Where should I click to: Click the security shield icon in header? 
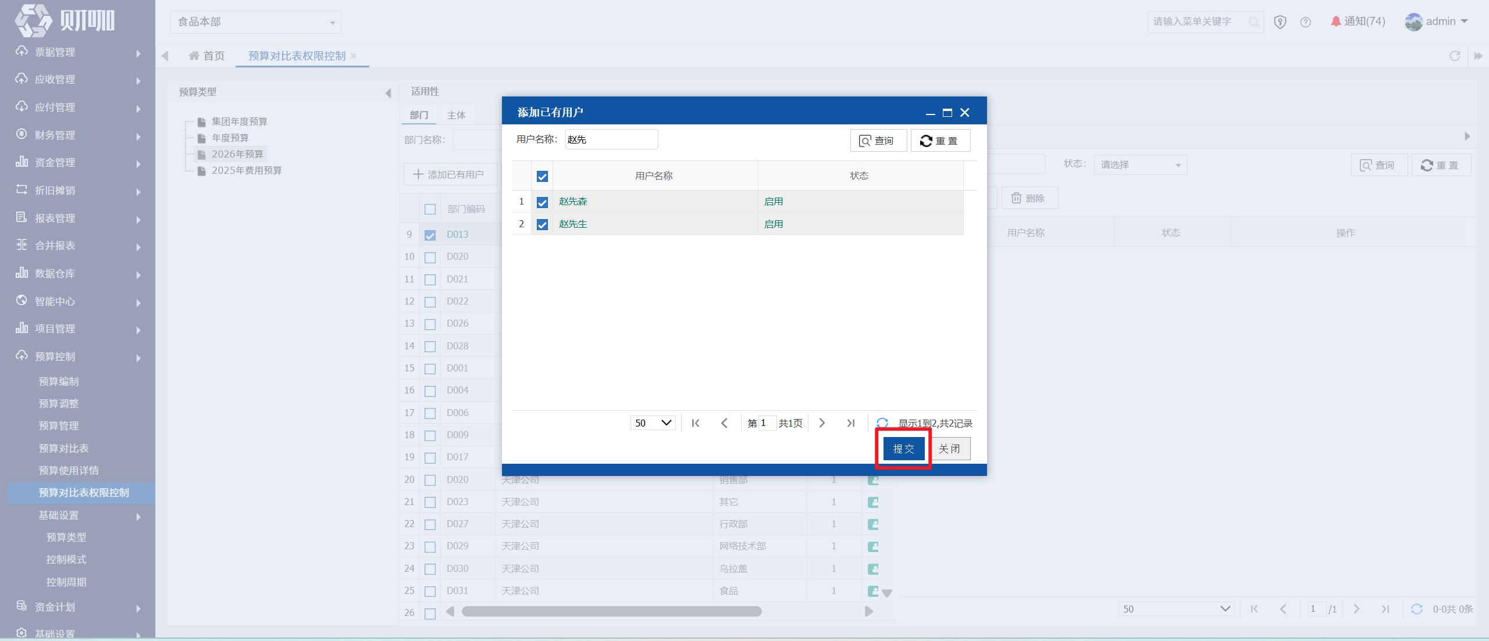coord(1280,22)
